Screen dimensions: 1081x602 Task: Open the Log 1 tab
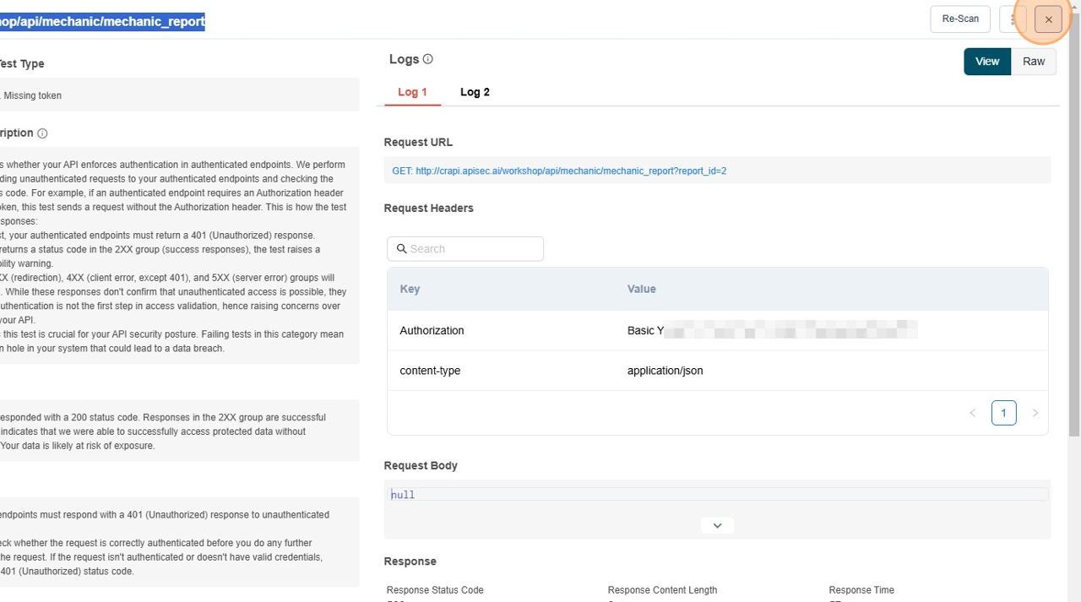click(x=412, y=92)
